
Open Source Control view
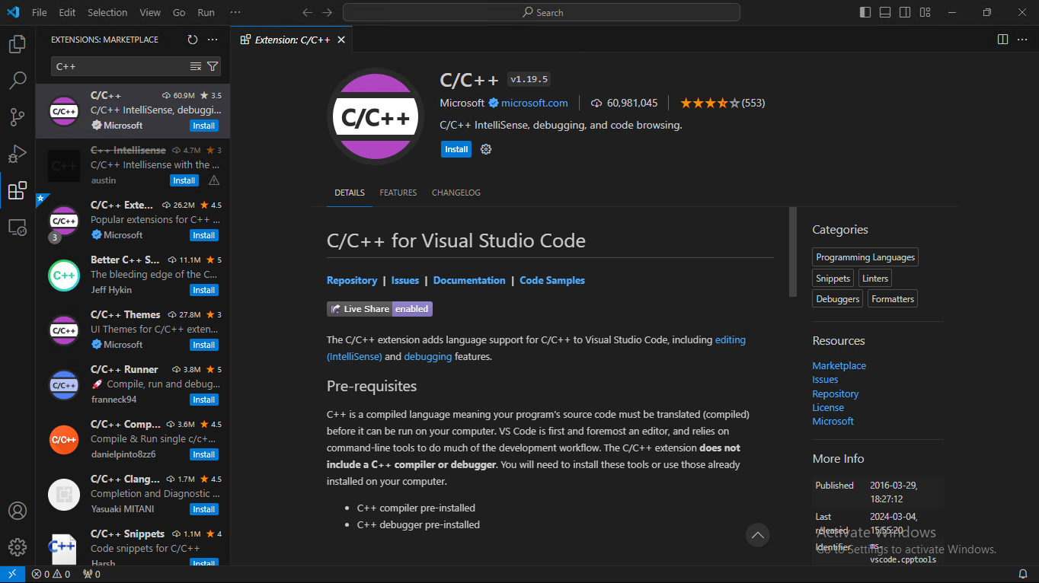[x=17, y=116]
